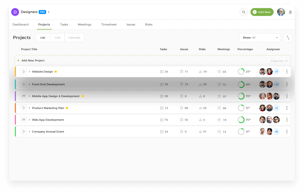Open three-dot menu for Website Design
Image resolution: width=304 pixels, height=192 pixels.
coord(287,72)
